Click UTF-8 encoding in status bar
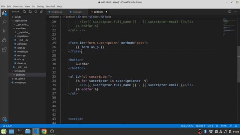240x135 pixels. point(210,126)
